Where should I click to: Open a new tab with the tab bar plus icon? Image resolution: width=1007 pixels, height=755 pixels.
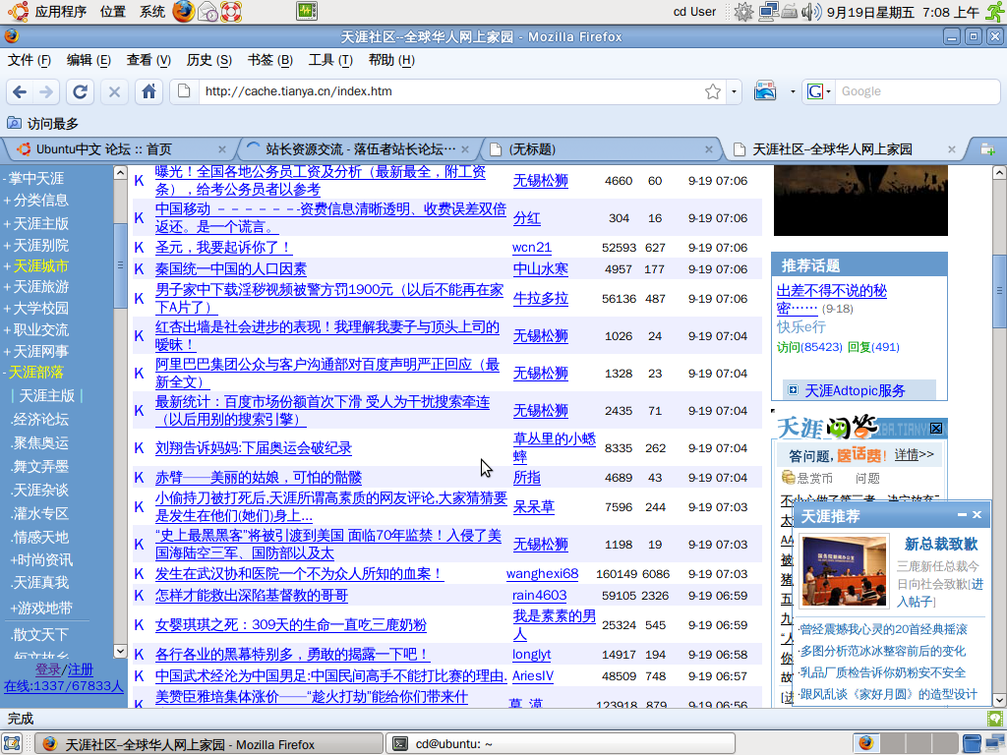[x=987, y=149]
